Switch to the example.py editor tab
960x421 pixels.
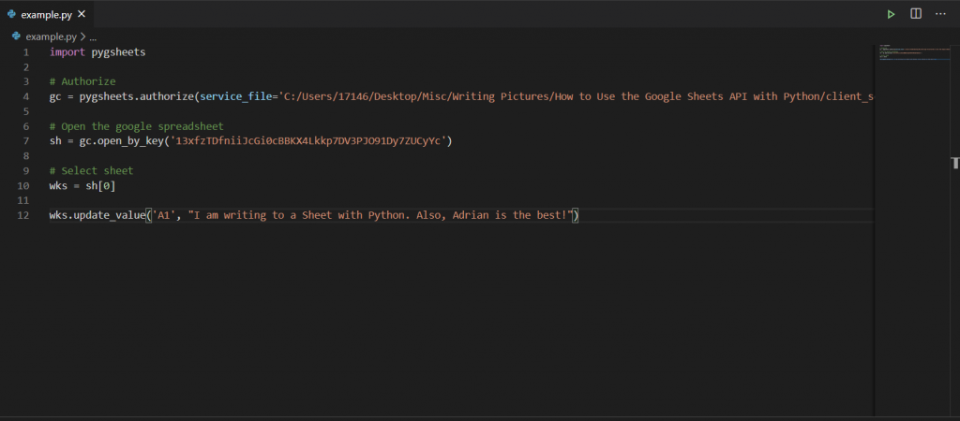pyautogui.click(x=47, y=14)
